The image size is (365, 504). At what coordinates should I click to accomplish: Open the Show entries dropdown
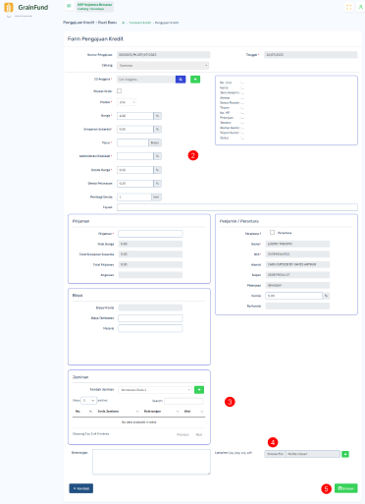click(88, 400)
